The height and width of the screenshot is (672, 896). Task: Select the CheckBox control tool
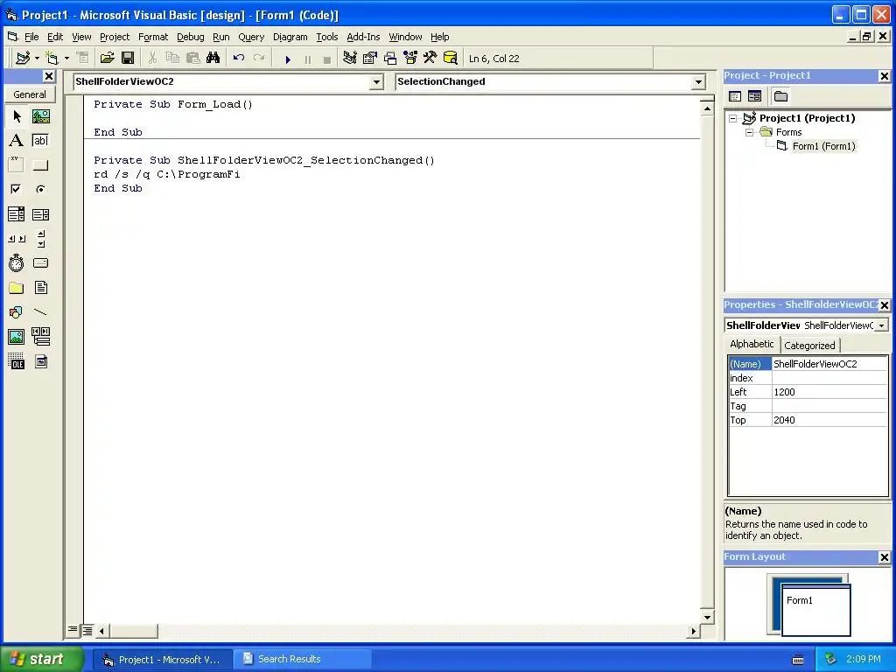click(17, 189)
